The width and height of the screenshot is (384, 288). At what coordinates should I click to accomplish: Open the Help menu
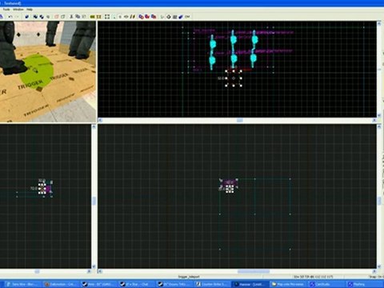(30, 10)
